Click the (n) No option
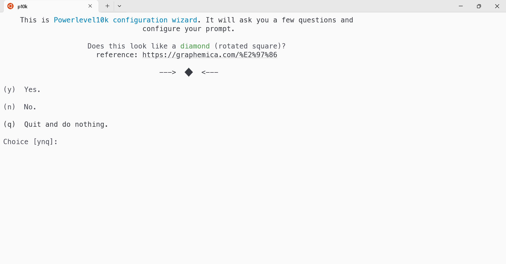 point(20,107)
